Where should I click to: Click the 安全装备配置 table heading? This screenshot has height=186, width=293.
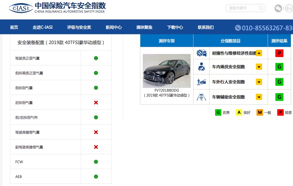point(61,43)
